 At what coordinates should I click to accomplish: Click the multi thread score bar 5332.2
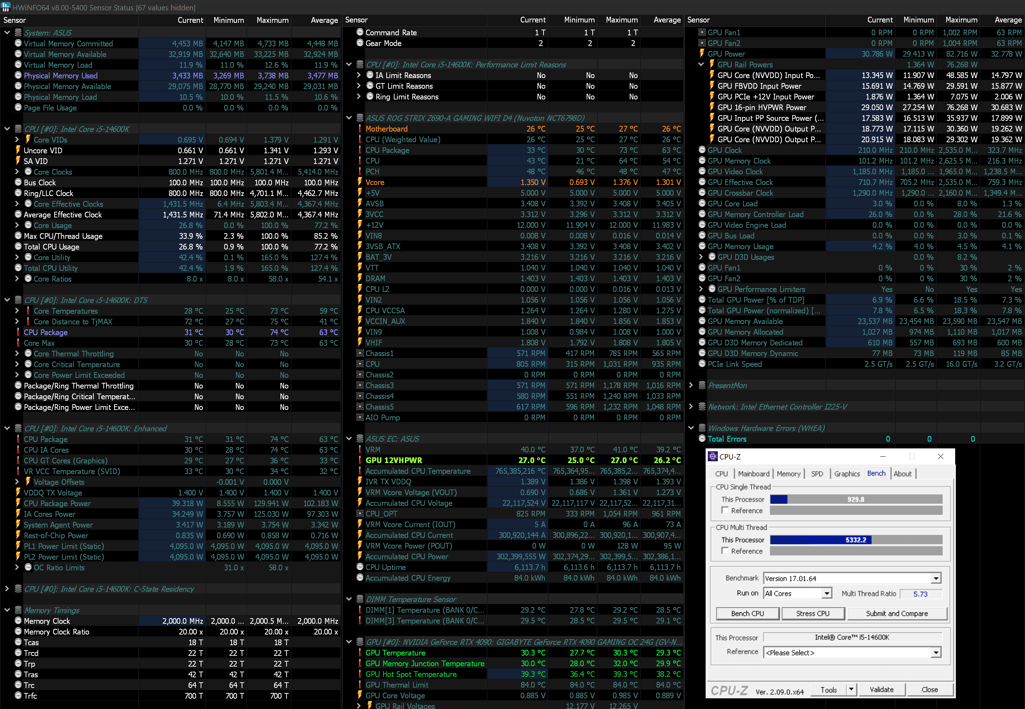[x=856, y=540]
